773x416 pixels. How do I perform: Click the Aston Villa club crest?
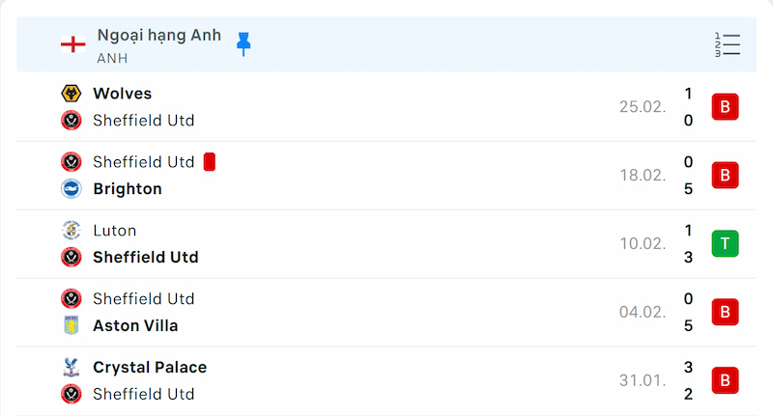click(71, 325)
